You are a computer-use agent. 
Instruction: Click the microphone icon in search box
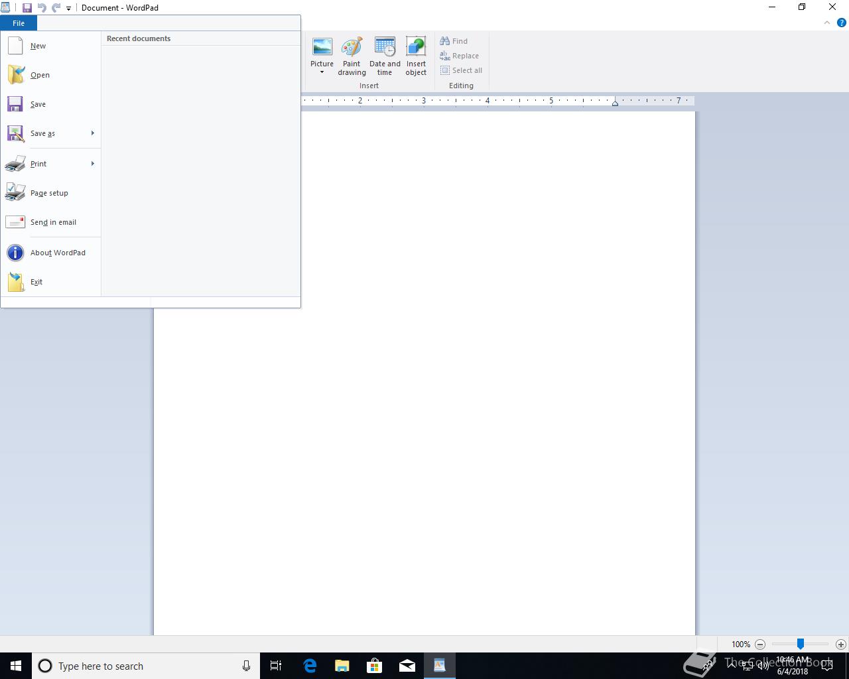[x=246, y=666]
